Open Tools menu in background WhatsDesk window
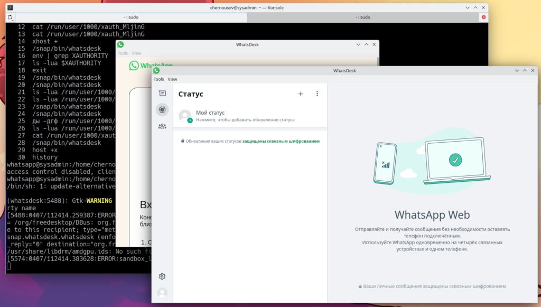 123,53
